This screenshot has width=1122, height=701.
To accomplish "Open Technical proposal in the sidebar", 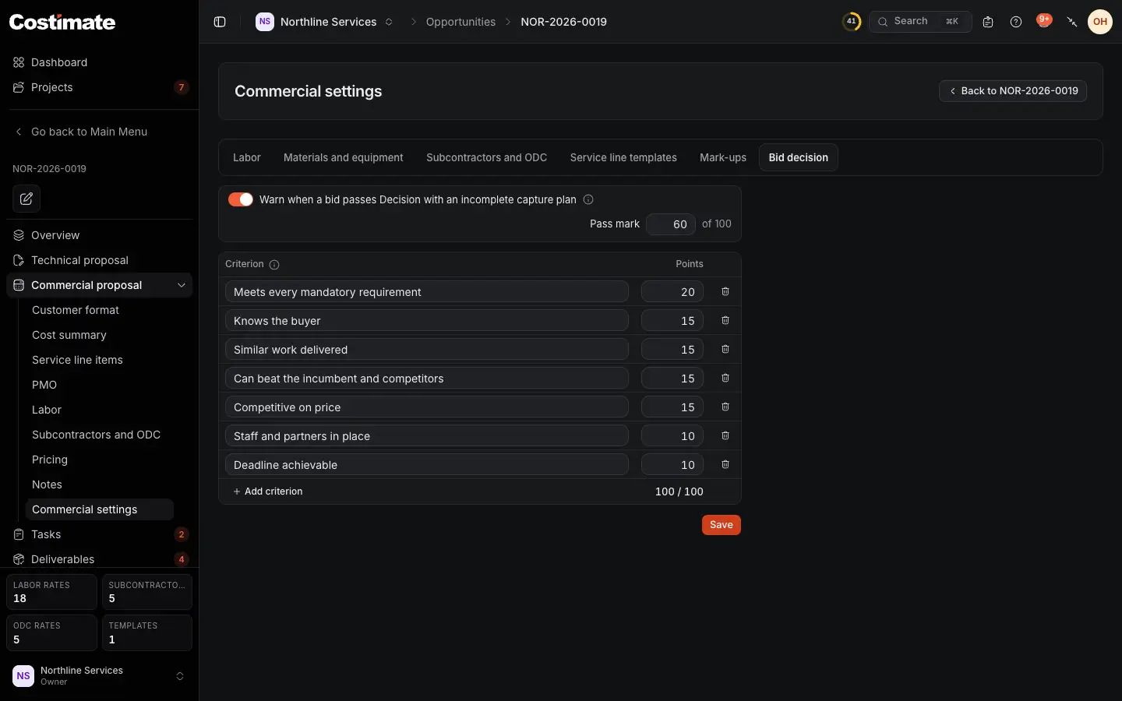I will (x=99, y=260).
